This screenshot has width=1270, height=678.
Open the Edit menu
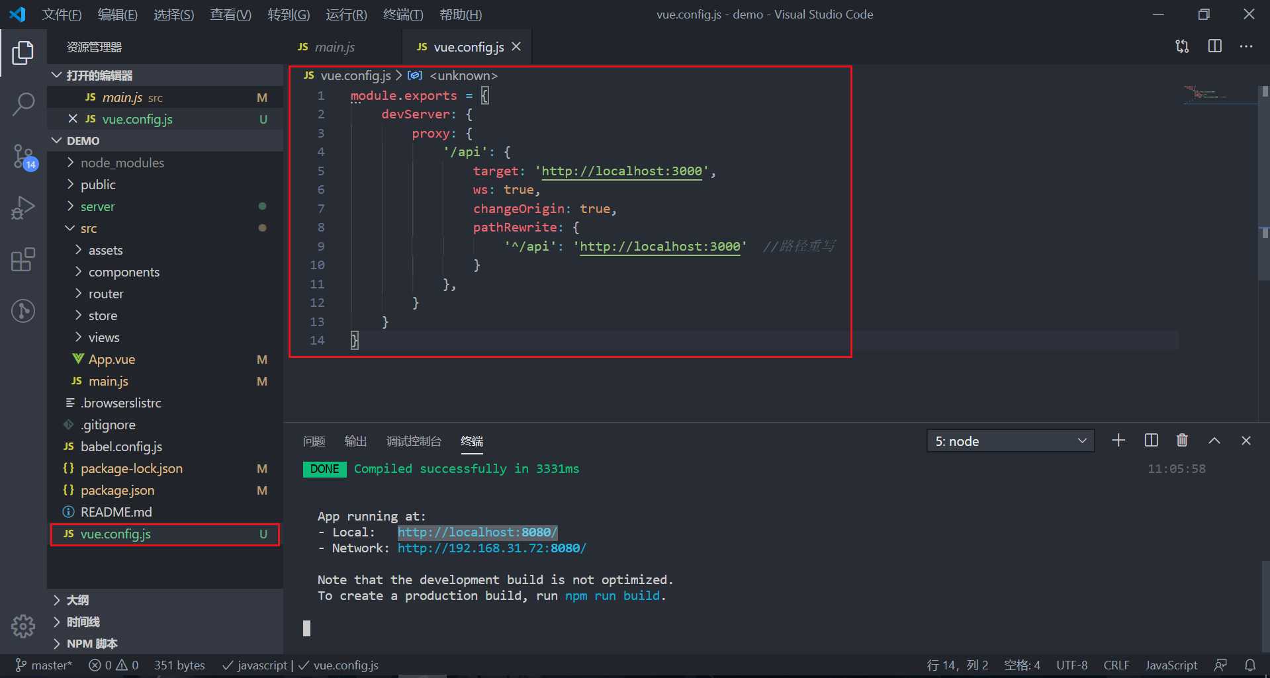pyautogui.click(x=117, y=15)
